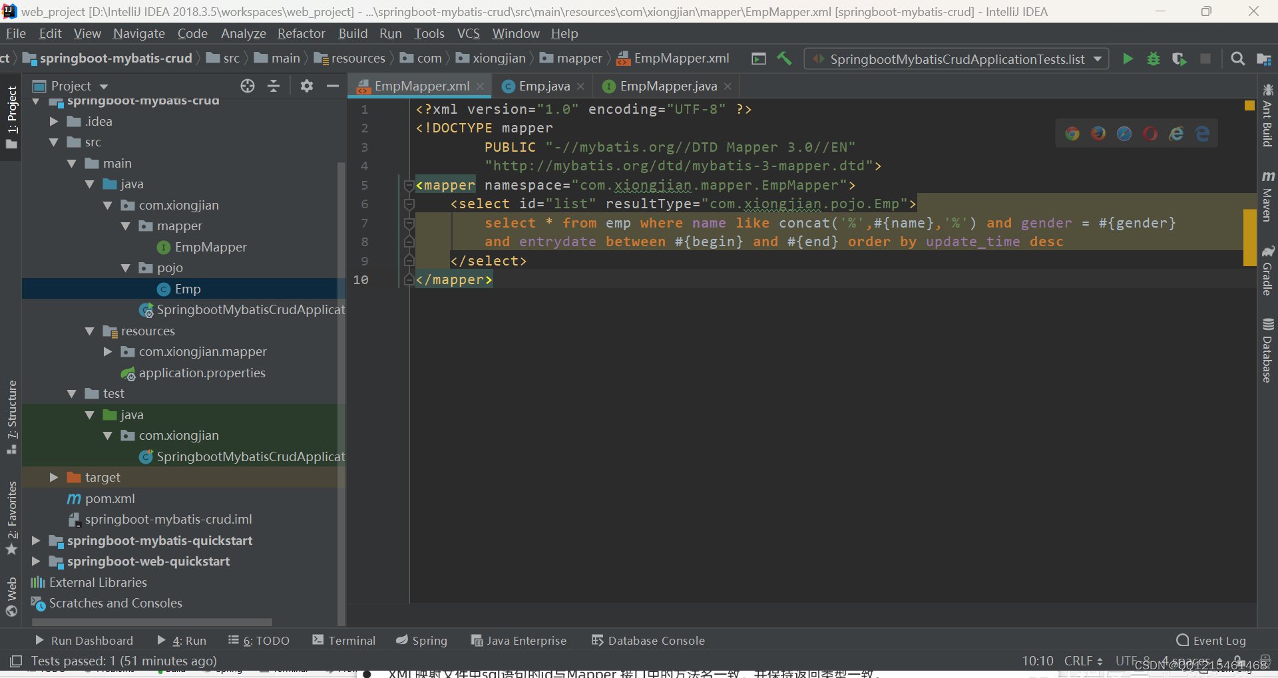Switch to Emp.java editor tab
Image resolution: width=1278 pixels, height=678 pixels.
coord(543,86)
